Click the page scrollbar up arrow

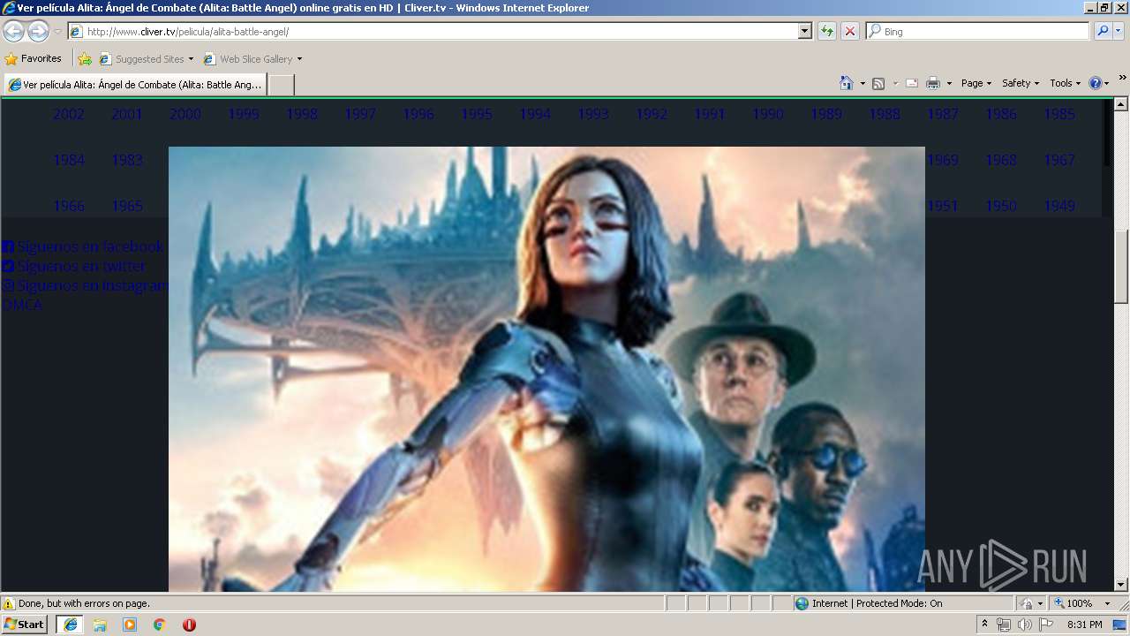pyautogui.click(x=1121, y=105)
